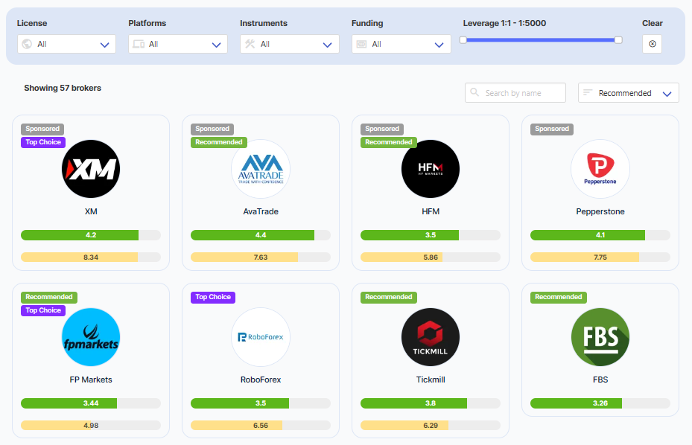
Task: Click the 'Showing 57 brokers' text
Action: pos(63,89)
